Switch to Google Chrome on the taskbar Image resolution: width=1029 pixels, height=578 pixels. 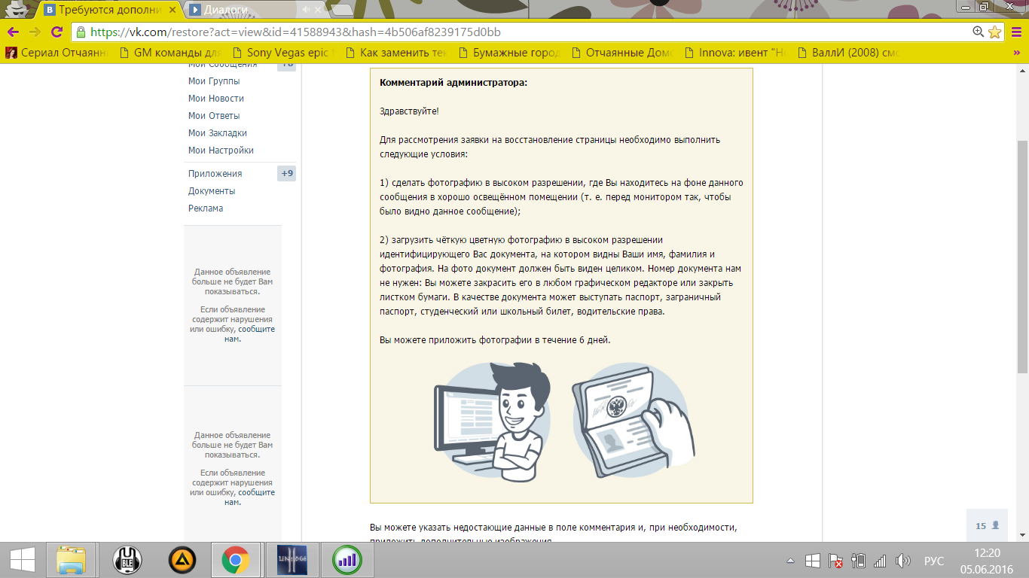tap(236, 560)
